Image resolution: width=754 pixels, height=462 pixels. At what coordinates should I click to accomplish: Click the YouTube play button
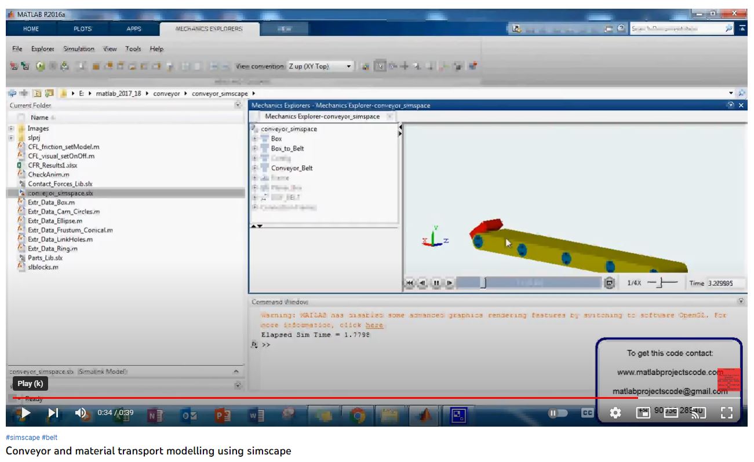pyautogui.click(x=25, y=413)
